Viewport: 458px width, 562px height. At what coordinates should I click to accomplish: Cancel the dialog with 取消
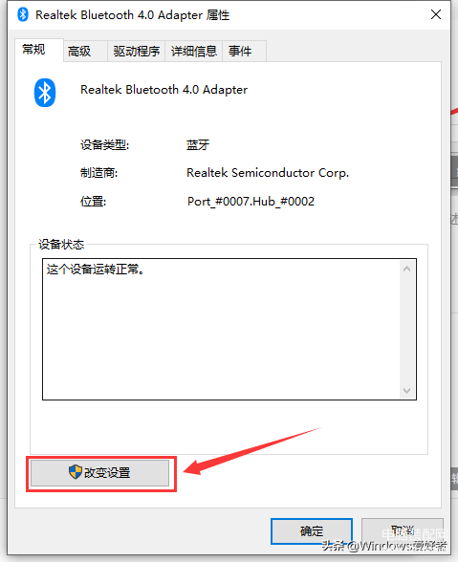403,530
